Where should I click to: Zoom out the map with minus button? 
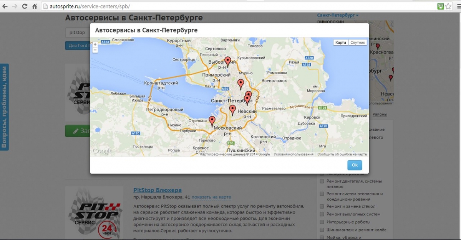[x=95, y=50]
